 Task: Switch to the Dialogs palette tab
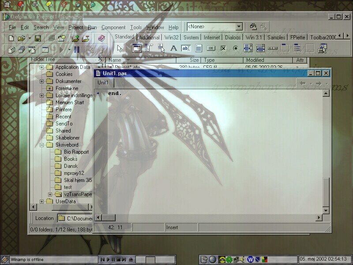pos(233,37)
